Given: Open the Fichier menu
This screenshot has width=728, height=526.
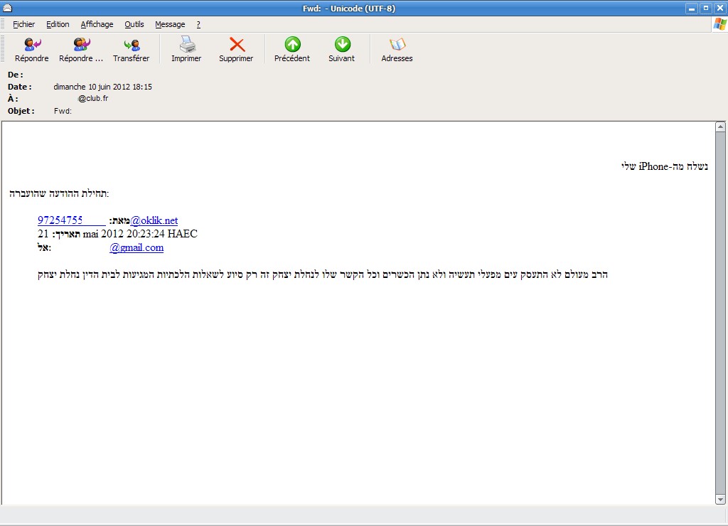Looking at the screenshot, I should [x=23, y=24].
